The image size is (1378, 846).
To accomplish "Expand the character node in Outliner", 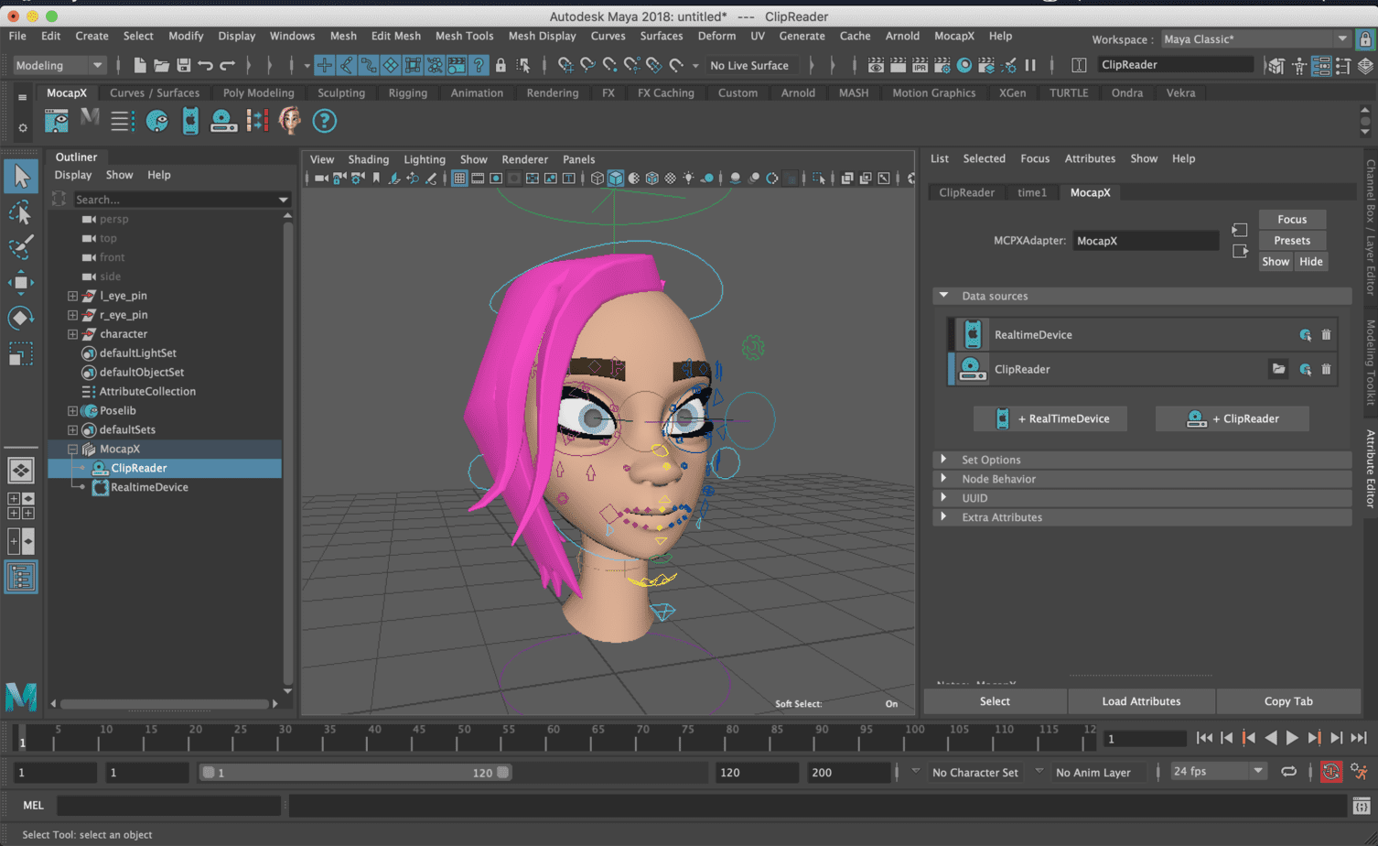I will coord(72,334).
